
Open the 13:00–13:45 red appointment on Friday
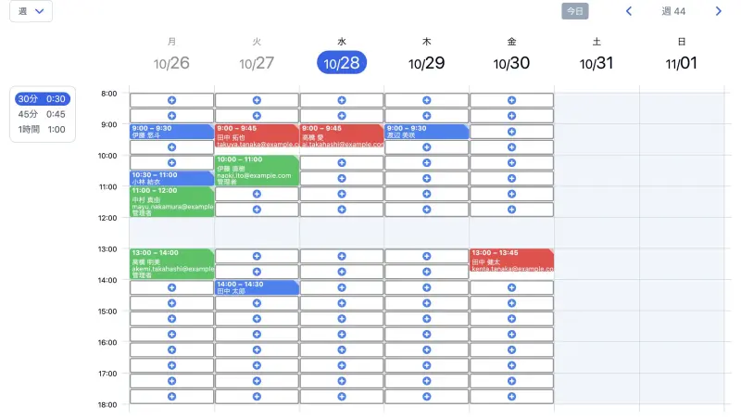512,260
